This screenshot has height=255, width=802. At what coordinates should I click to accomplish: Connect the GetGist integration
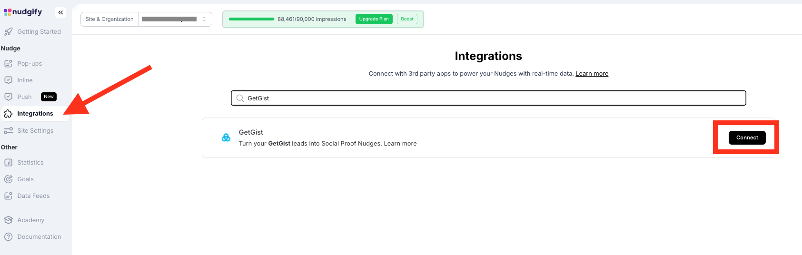[x=747, y=137]
